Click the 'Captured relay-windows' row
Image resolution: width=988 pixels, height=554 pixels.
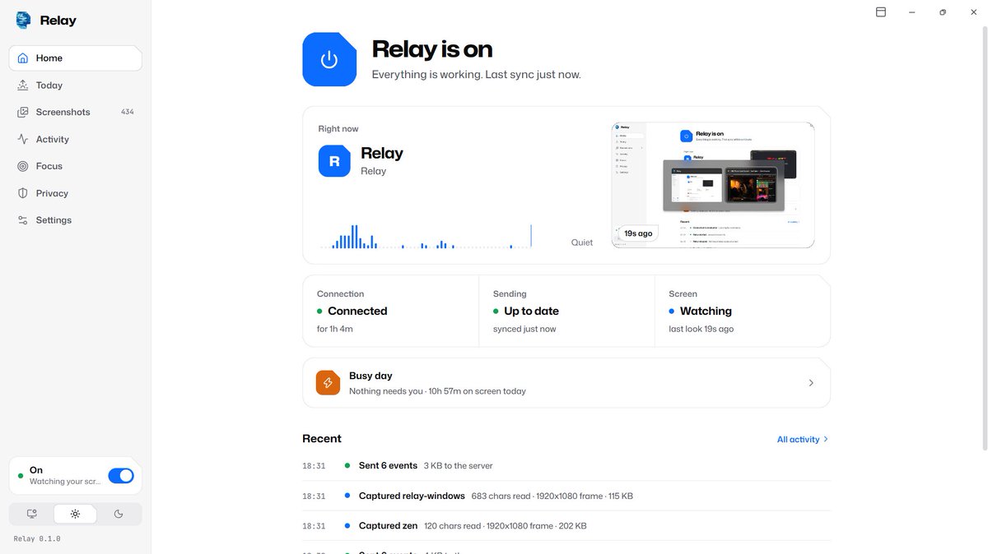[x=566, y=496]
